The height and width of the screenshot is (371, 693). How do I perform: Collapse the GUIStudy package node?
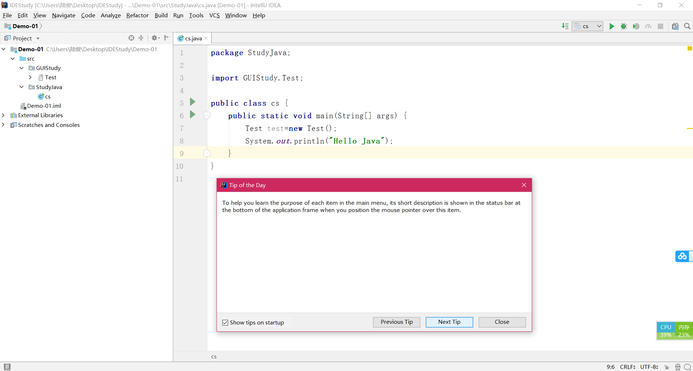click(22, 68)
